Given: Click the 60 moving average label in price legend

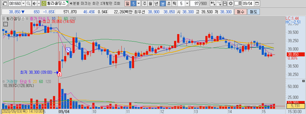Looking at the screenshot, I should [66, 19].
